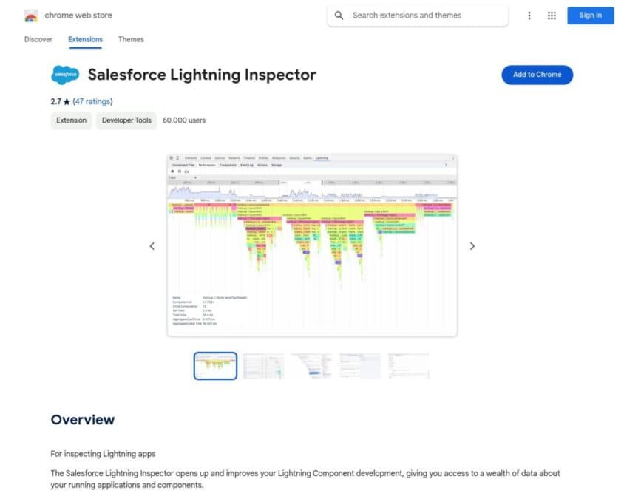624x499 pixels.
Task: Click the Salesforce cloud logo
Action: 65,75
